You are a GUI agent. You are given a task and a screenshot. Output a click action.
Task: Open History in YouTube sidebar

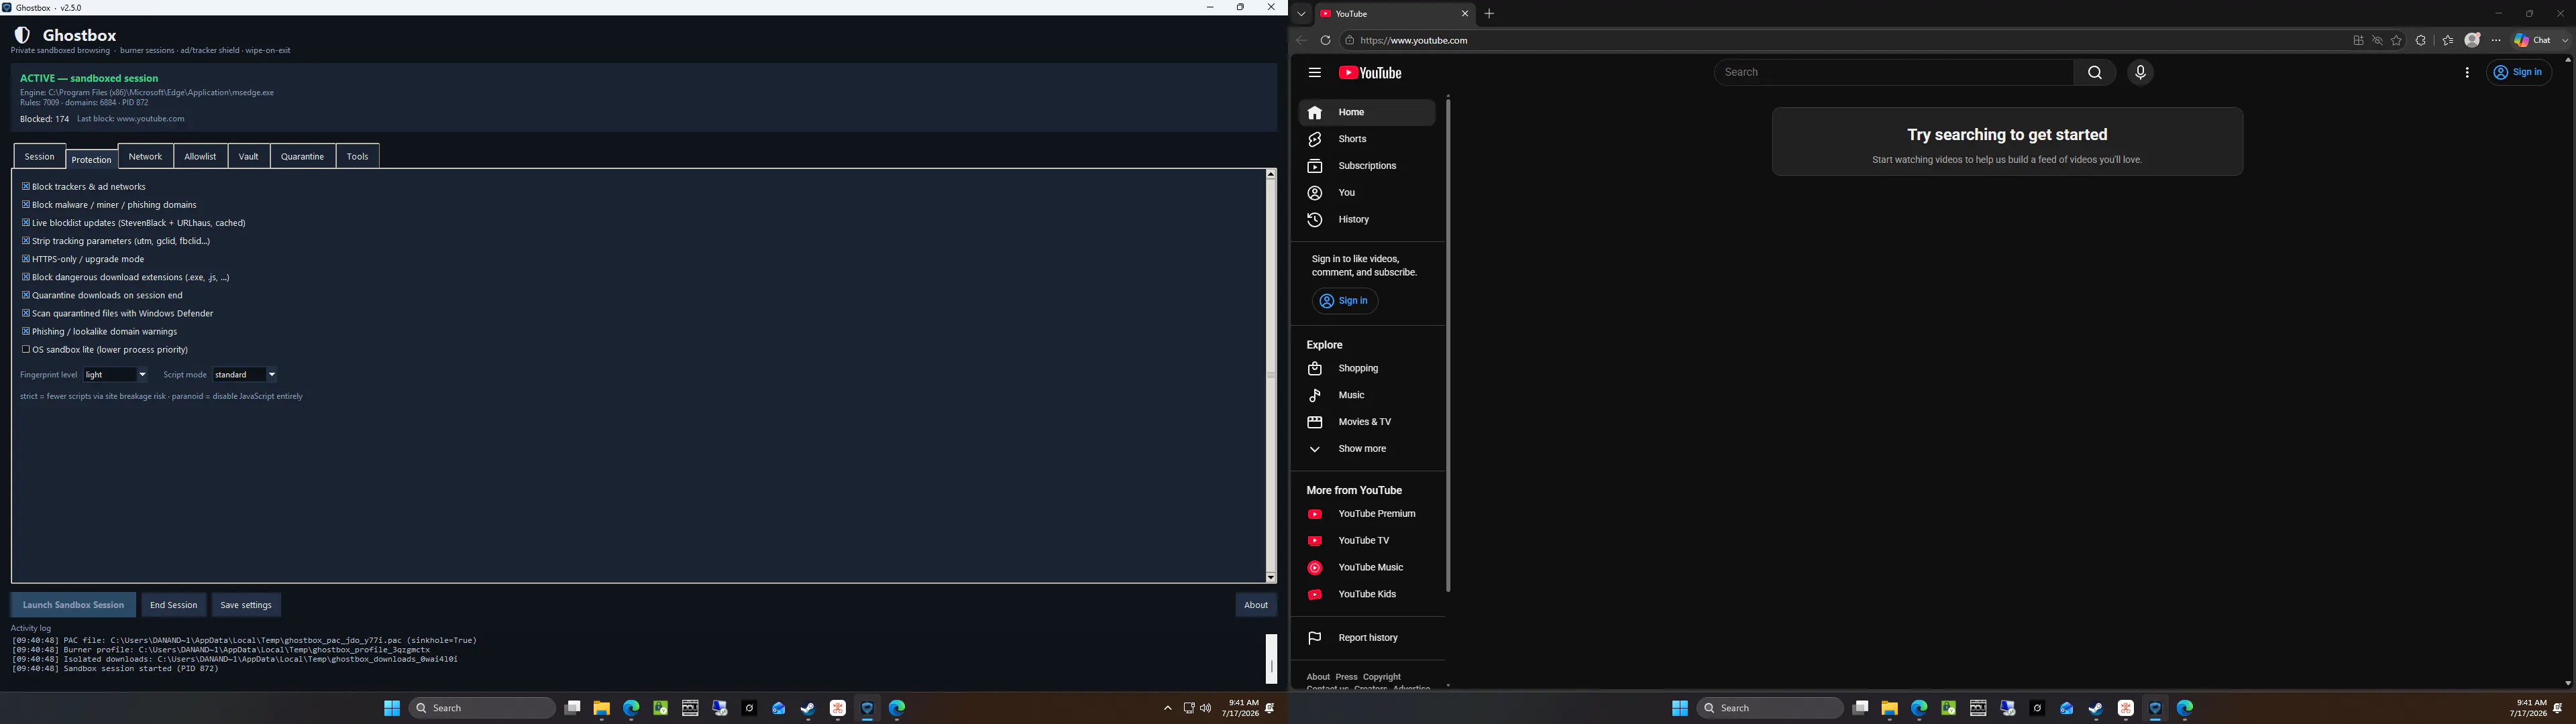point(1366,220)
